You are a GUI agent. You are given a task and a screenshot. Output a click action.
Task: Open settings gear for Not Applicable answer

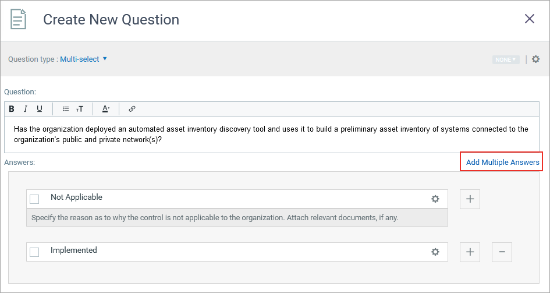(435, 199)
